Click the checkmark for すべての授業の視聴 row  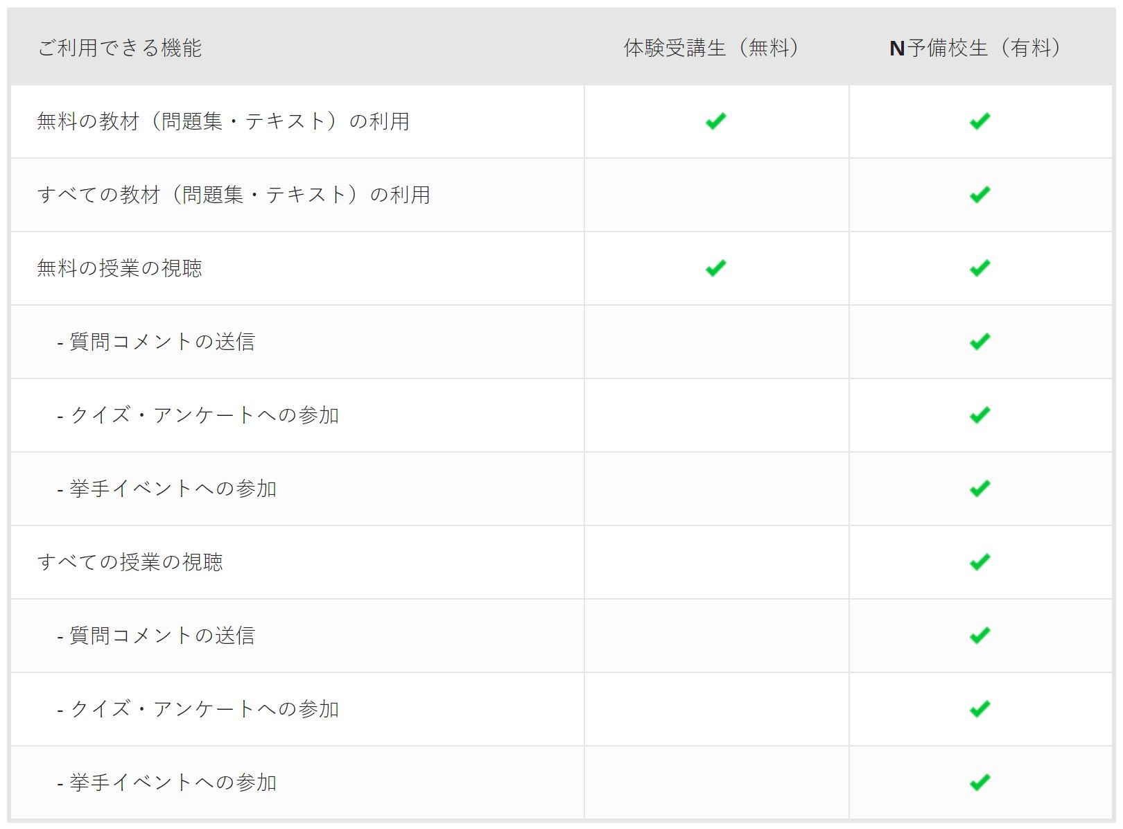(x=980, y=562)
